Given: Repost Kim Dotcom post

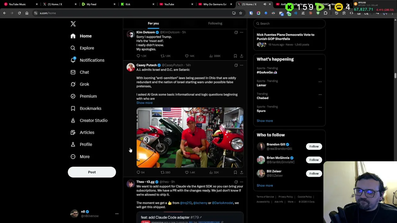Looking at the screenshot, I should click(x=165, y=56).
